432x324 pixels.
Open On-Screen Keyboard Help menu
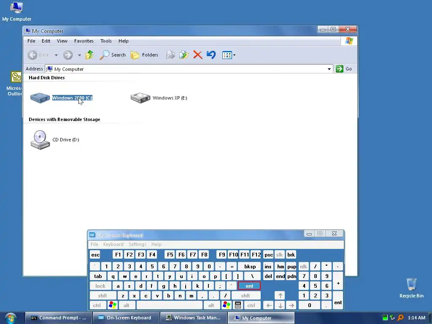[156, 244]
